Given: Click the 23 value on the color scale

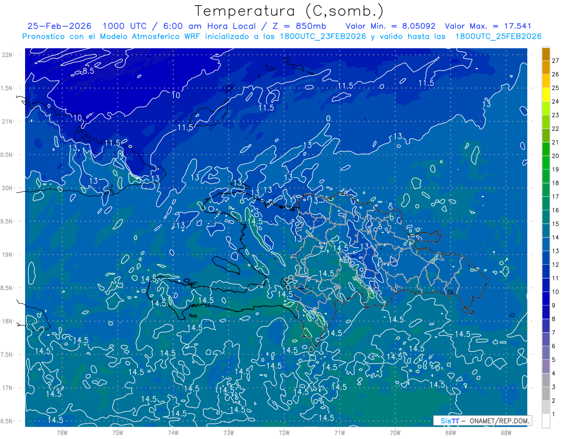Looking at the screenshot, I should pos(556,115).
